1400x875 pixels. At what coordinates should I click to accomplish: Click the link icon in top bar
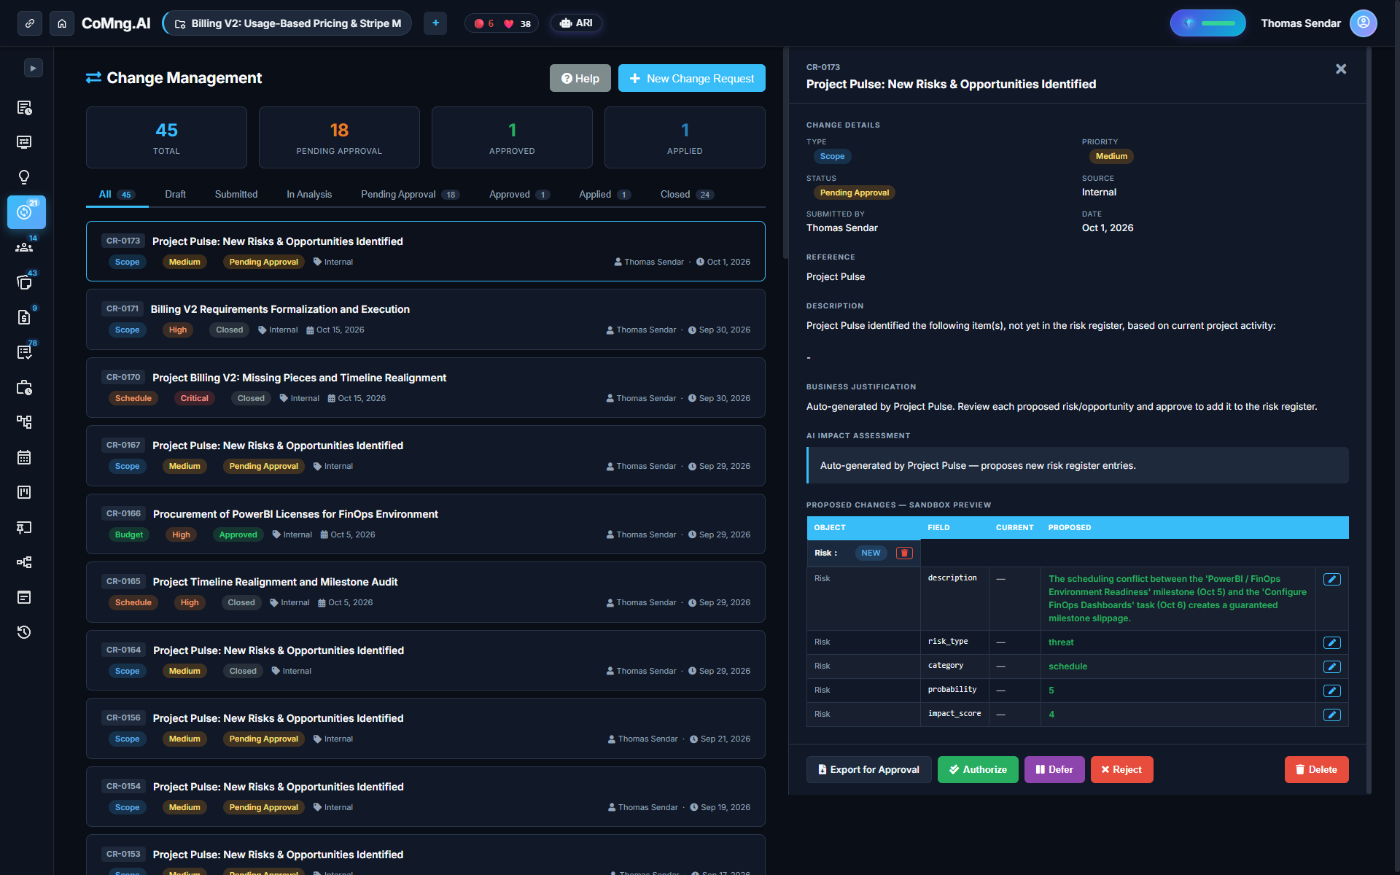coord(30,23)
